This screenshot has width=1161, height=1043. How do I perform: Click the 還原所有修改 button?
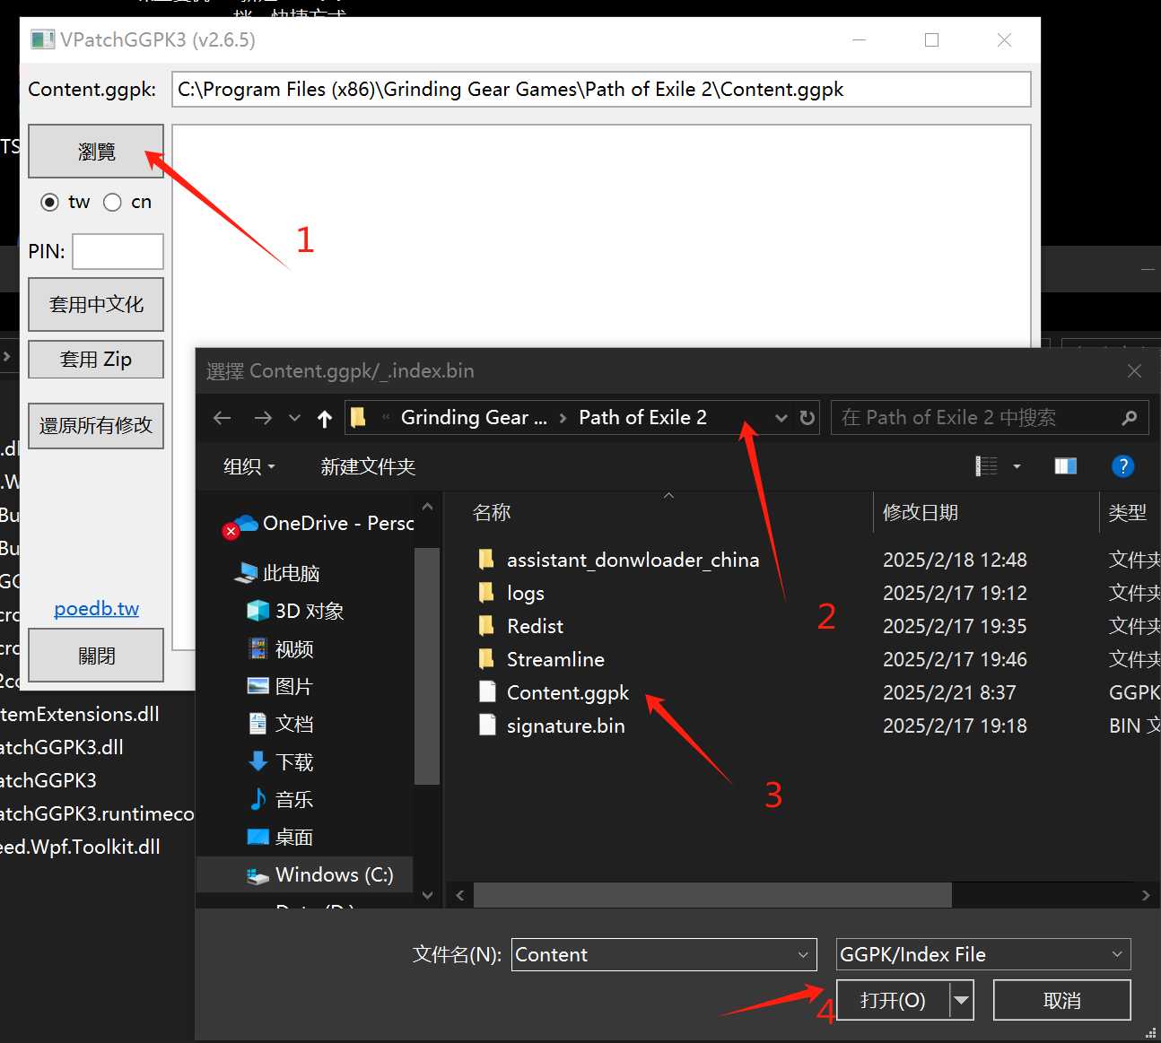[x=96, y=425]
